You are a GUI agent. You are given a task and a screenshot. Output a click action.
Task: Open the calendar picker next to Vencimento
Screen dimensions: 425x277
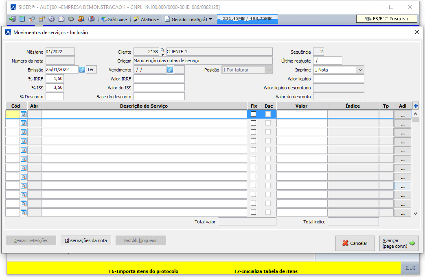(170, 70)
